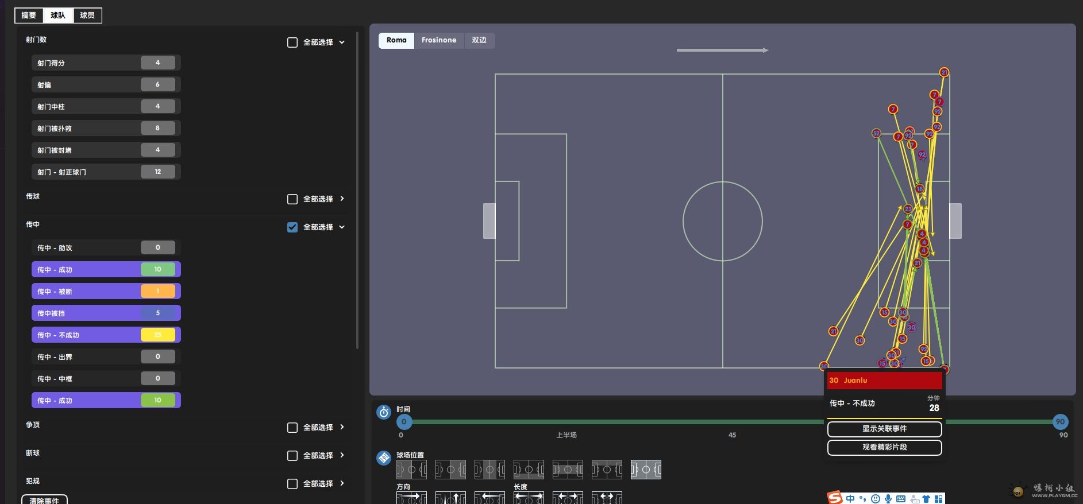Viewport: 1083px width, 504px height.
Task: Check select-all box for 射门数
Action: [x=292, y=42]
